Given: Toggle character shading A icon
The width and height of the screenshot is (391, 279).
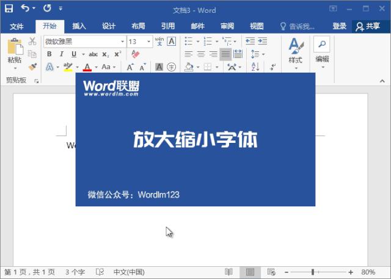Looking at the screenshot, I should pos(159,67).
